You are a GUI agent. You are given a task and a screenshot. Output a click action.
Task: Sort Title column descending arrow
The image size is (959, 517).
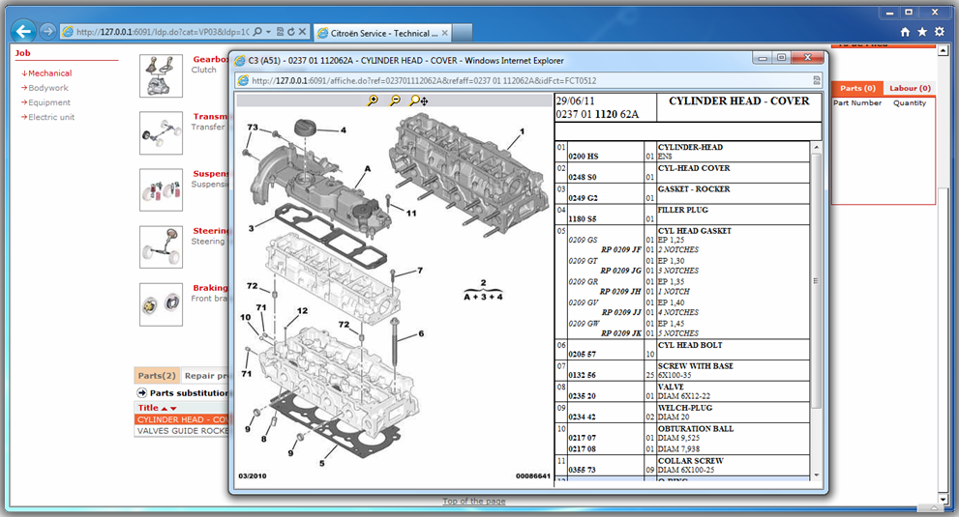click(x=173, y=408)
